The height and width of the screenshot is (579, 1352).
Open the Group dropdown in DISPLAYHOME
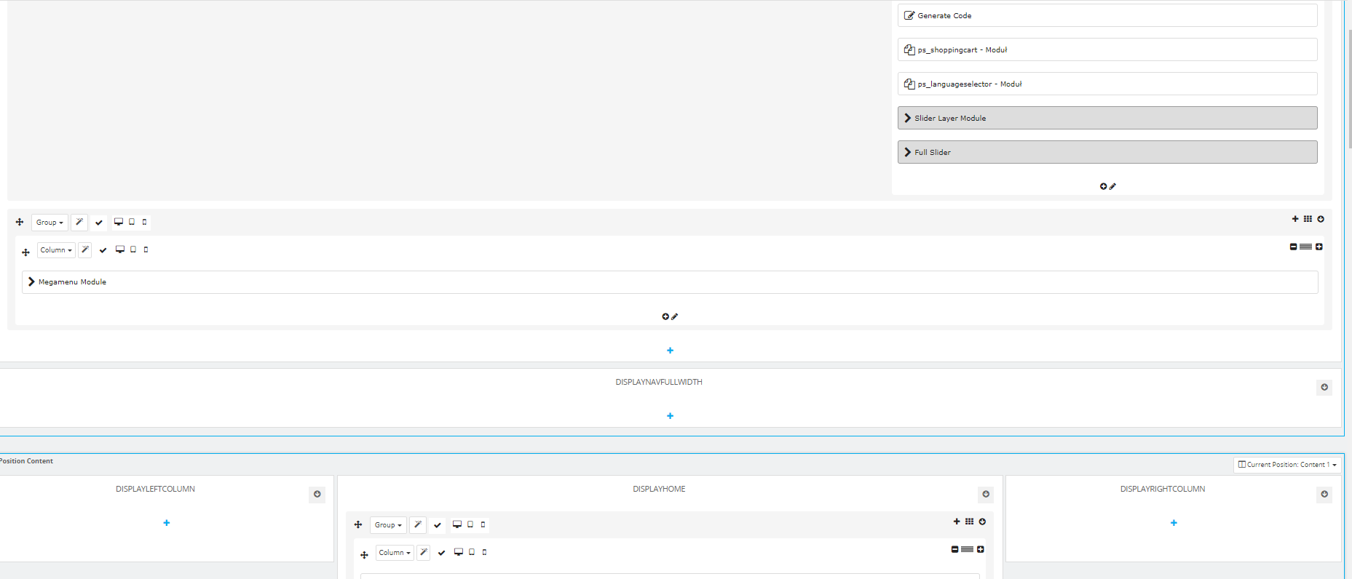pyautogui.click(x=388, y=524)
